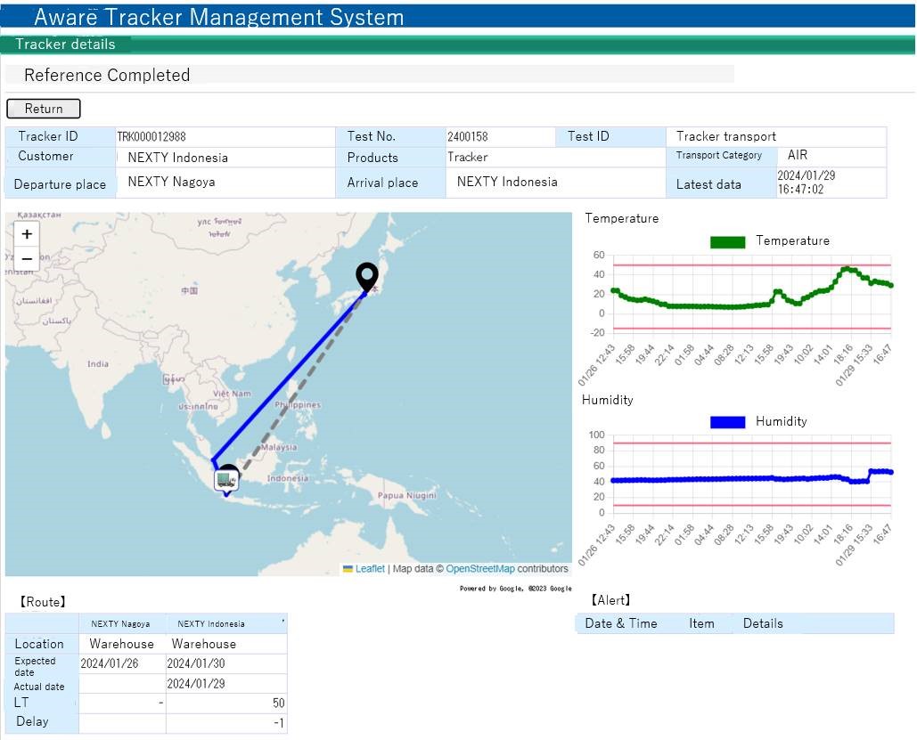Toggle the blue Humidity legend swatch
The width and height of the screenshot is (917, 740).
coord(727,422)
